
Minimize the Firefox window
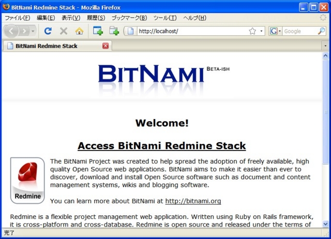click(303, 7)
